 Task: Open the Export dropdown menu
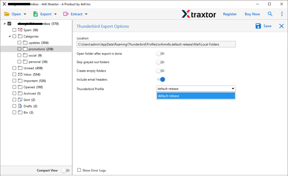(x=45, y=14)
